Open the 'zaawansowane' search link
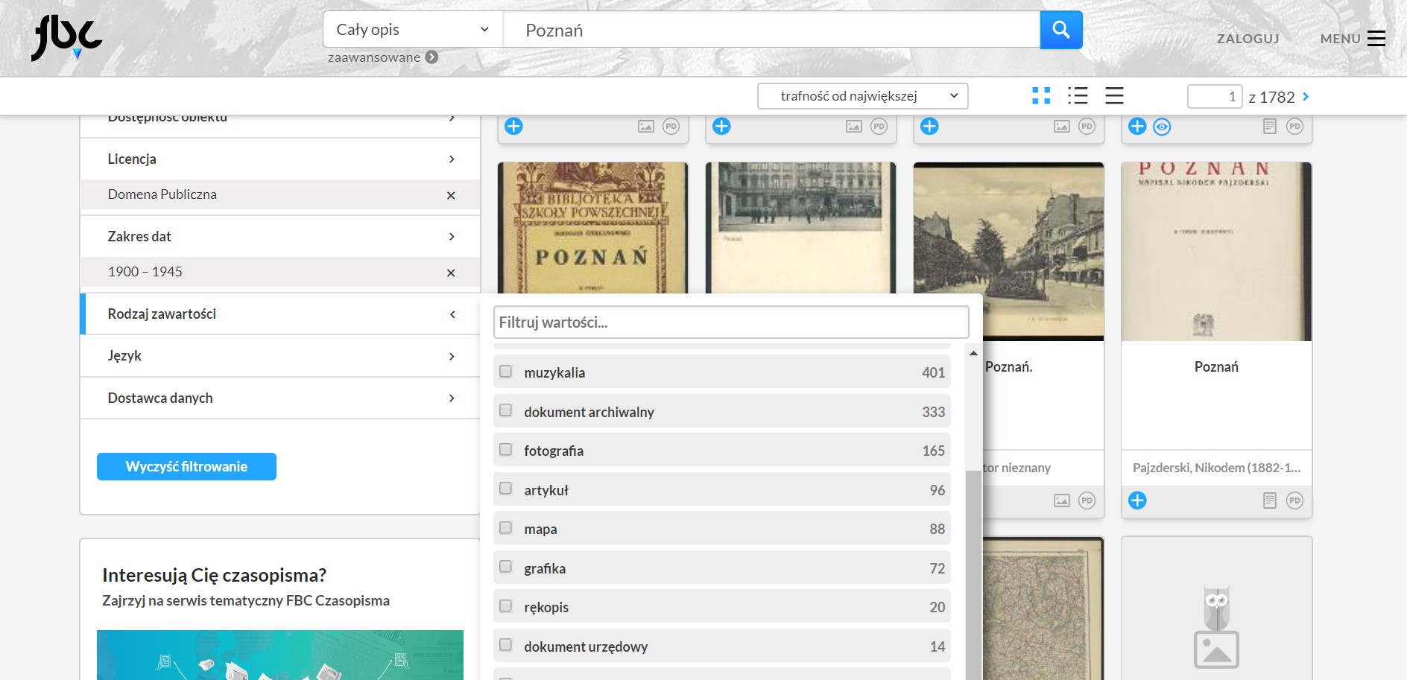Image resolution: width=1407 pixels, height=680 pixels. (x=374, y=57)
